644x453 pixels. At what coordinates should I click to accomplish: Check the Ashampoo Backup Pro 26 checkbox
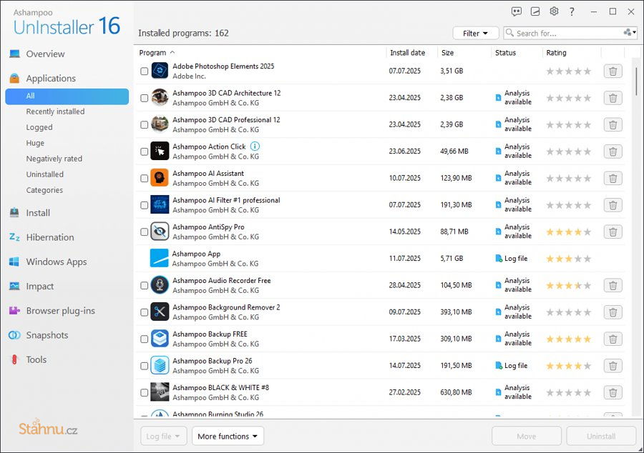[144, 366]
